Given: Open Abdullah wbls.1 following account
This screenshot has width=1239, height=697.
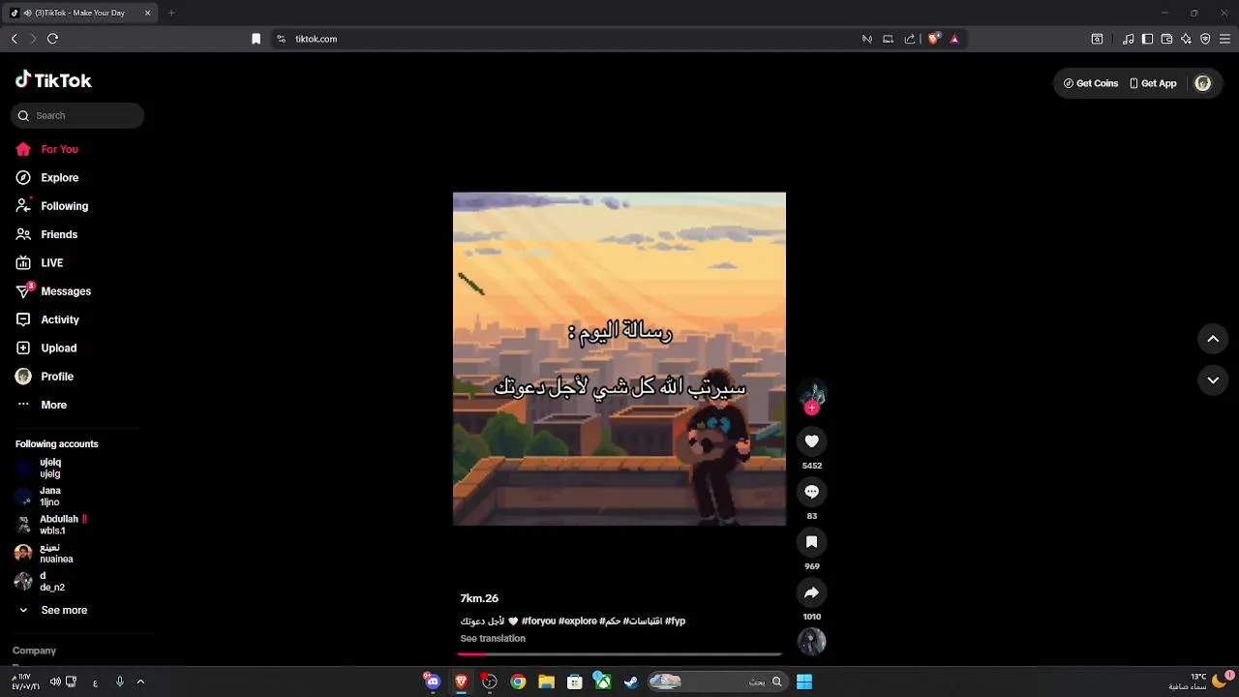Looking at the screenshot, I should pyautogui.click(x=52, y=525).
